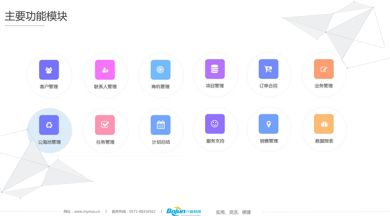Click the 数据报表 text label

(324, 141)
